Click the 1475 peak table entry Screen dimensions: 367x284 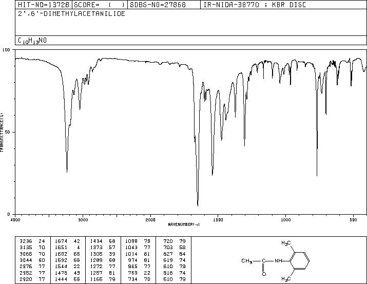coord(67,273)
